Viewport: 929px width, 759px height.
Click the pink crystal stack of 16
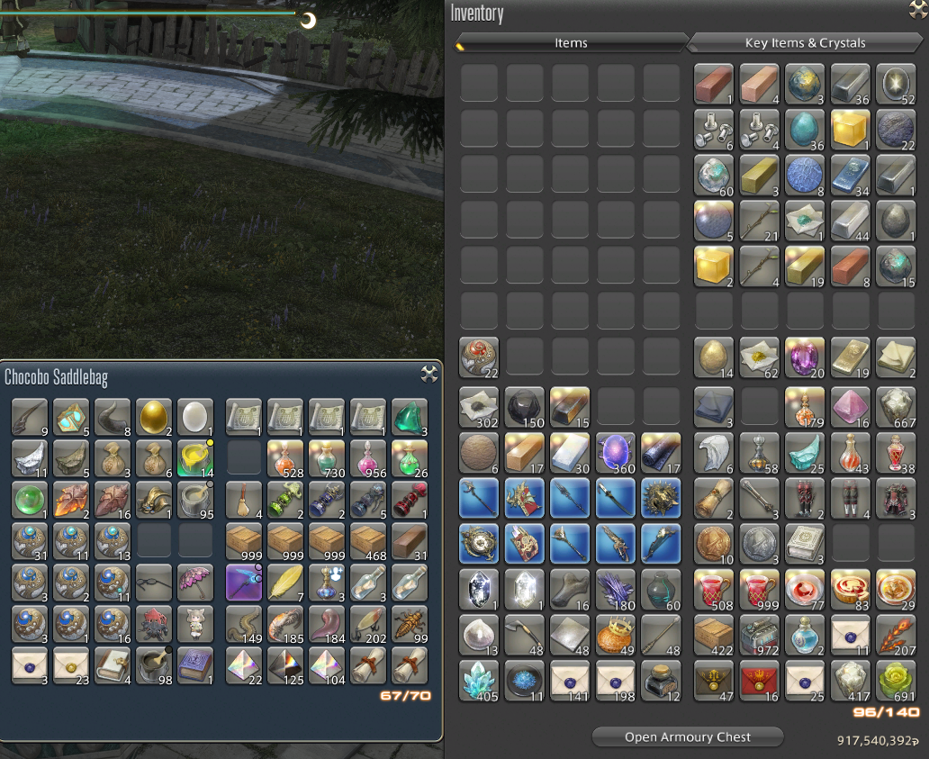850,408
